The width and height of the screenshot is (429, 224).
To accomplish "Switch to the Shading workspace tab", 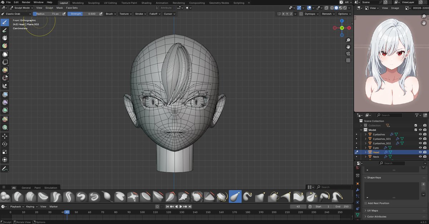I will tap(146, 3).
